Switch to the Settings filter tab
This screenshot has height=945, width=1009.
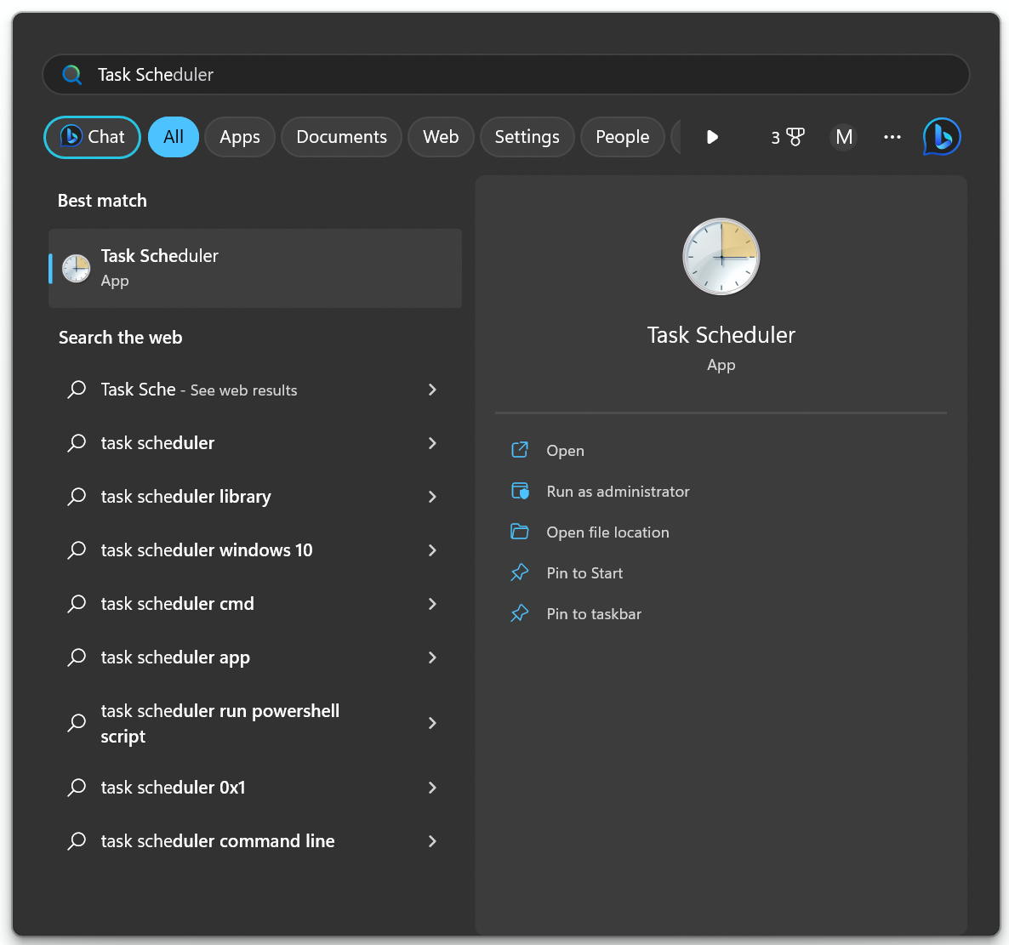click(527, 137)
